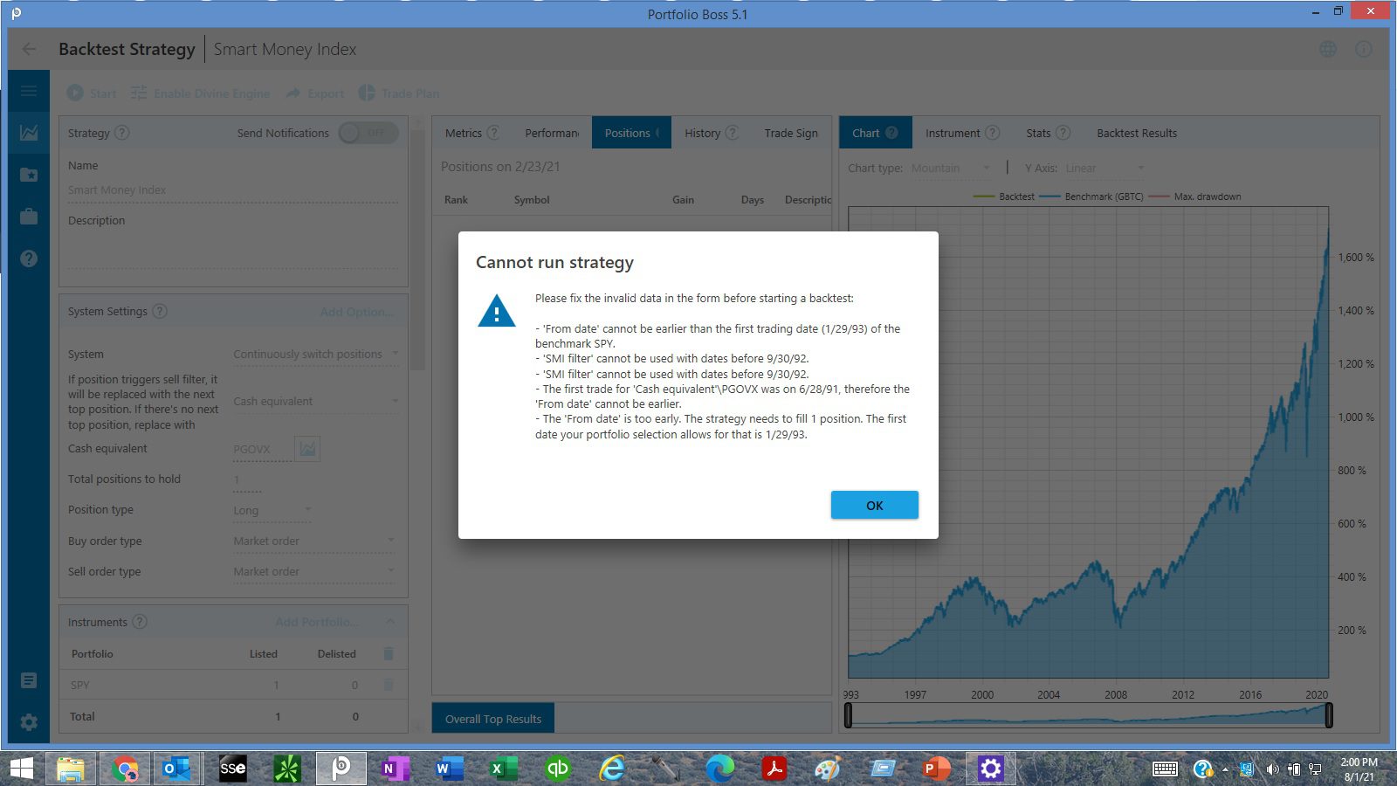Click the Max. drawdown legend entry
1397x786 pixels.
(x=1195, y=196)
